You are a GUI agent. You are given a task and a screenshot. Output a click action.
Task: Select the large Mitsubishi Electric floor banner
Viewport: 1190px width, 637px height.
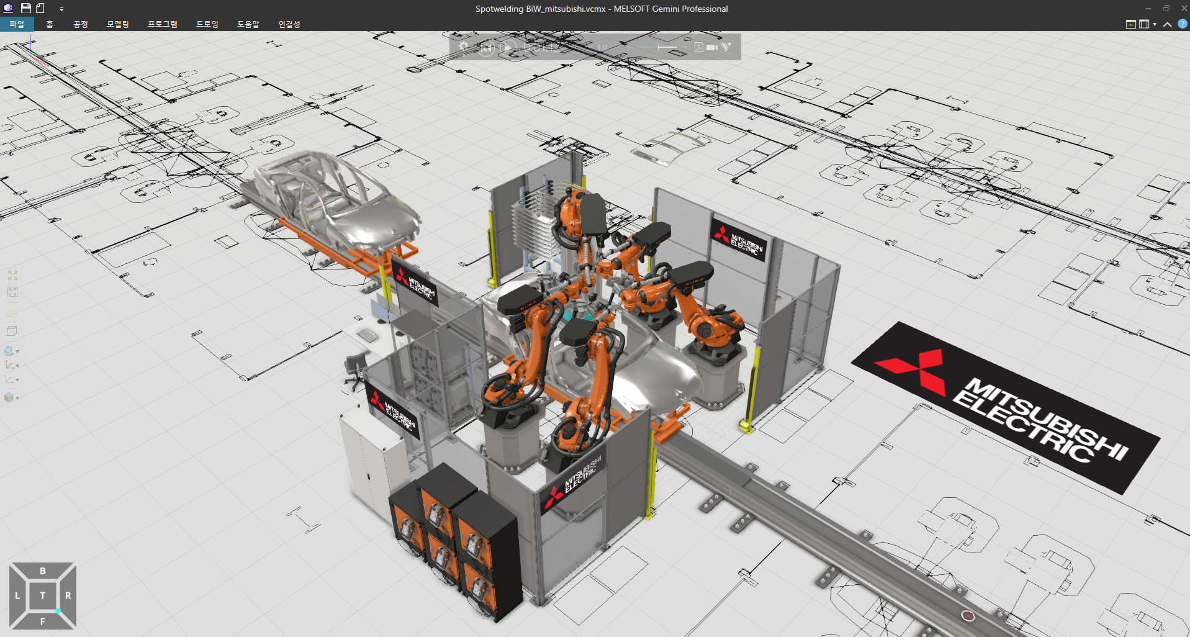(1006, 407)
